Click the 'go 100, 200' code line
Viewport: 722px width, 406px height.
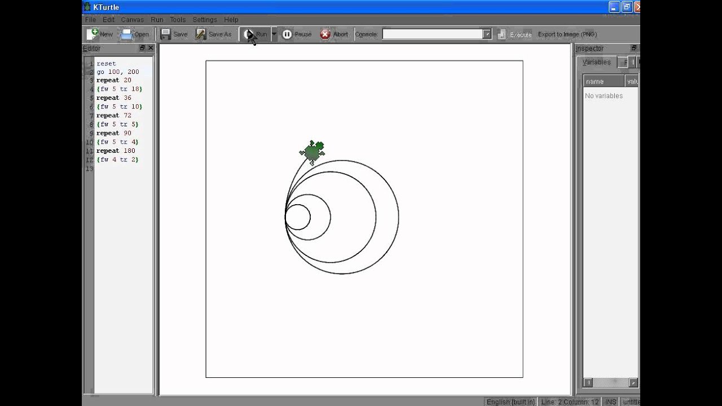click(117, 72)
